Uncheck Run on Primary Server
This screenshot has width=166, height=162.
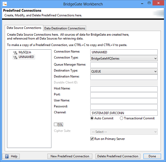(x=92, y=139)
